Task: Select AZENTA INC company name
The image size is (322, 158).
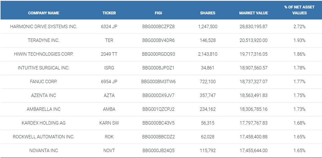Action: pos(43,95)
